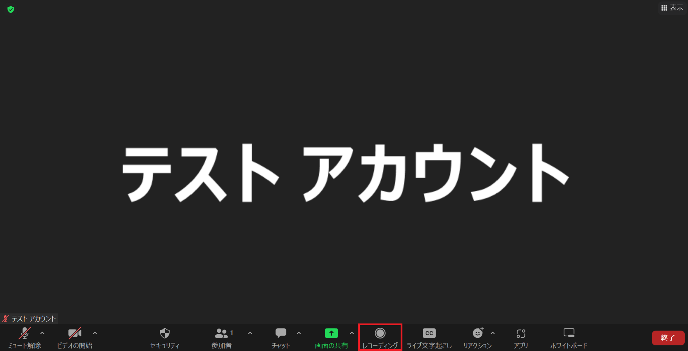This screenshot has height=351, width=688.
Task: Expand the arrow next to 参加者
Action: pyautogui.click(x=250, y=333)
